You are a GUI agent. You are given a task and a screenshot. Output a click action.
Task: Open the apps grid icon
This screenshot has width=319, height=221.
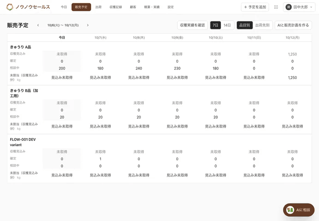click(x=276, y=7)
